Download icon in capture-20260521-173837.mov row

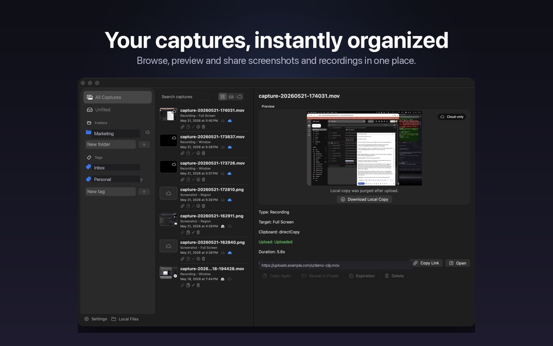click(x=198, y=153)
